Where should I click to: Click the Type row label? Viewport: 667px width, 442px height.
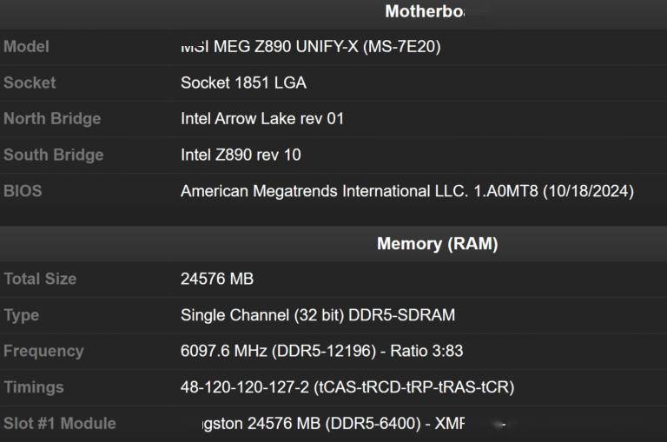click(x=21, y=315)
